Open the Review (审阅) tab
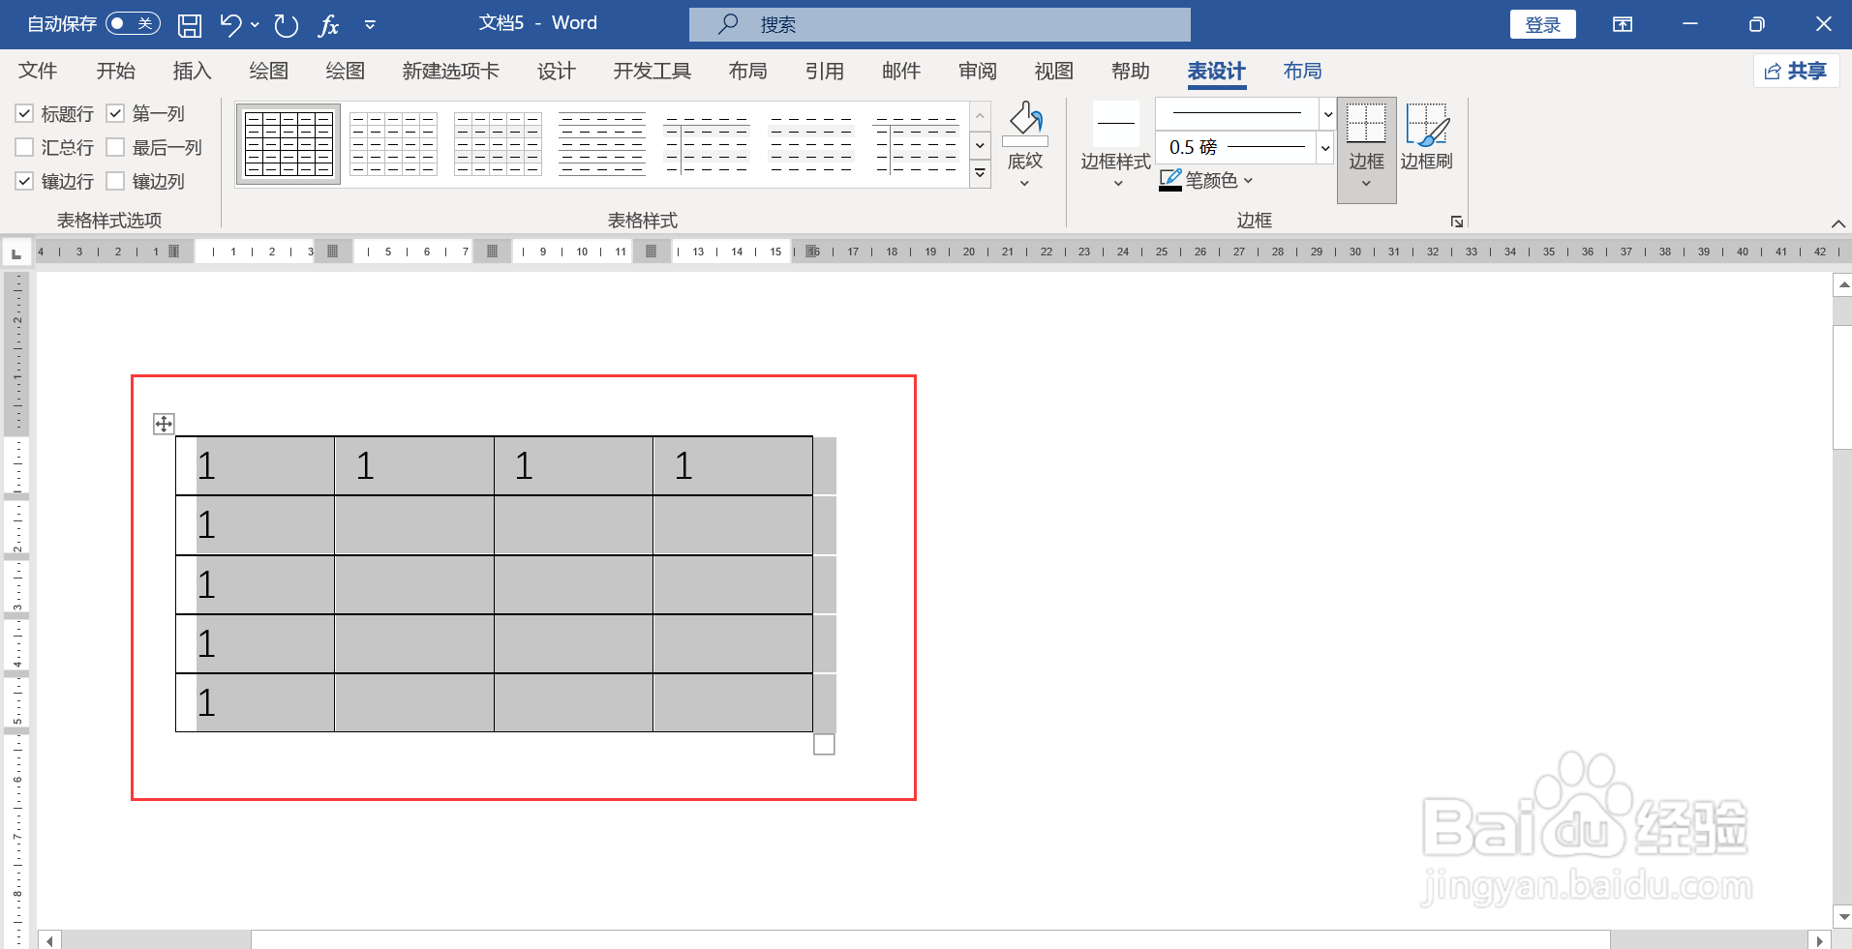This screenshot has height=949, width=1852. click(978, 71)
